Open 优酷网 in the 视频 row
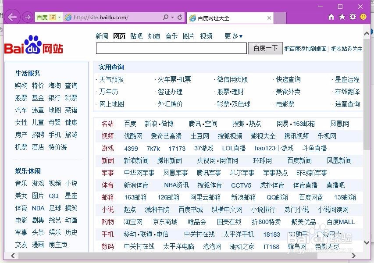 [133, 136]
